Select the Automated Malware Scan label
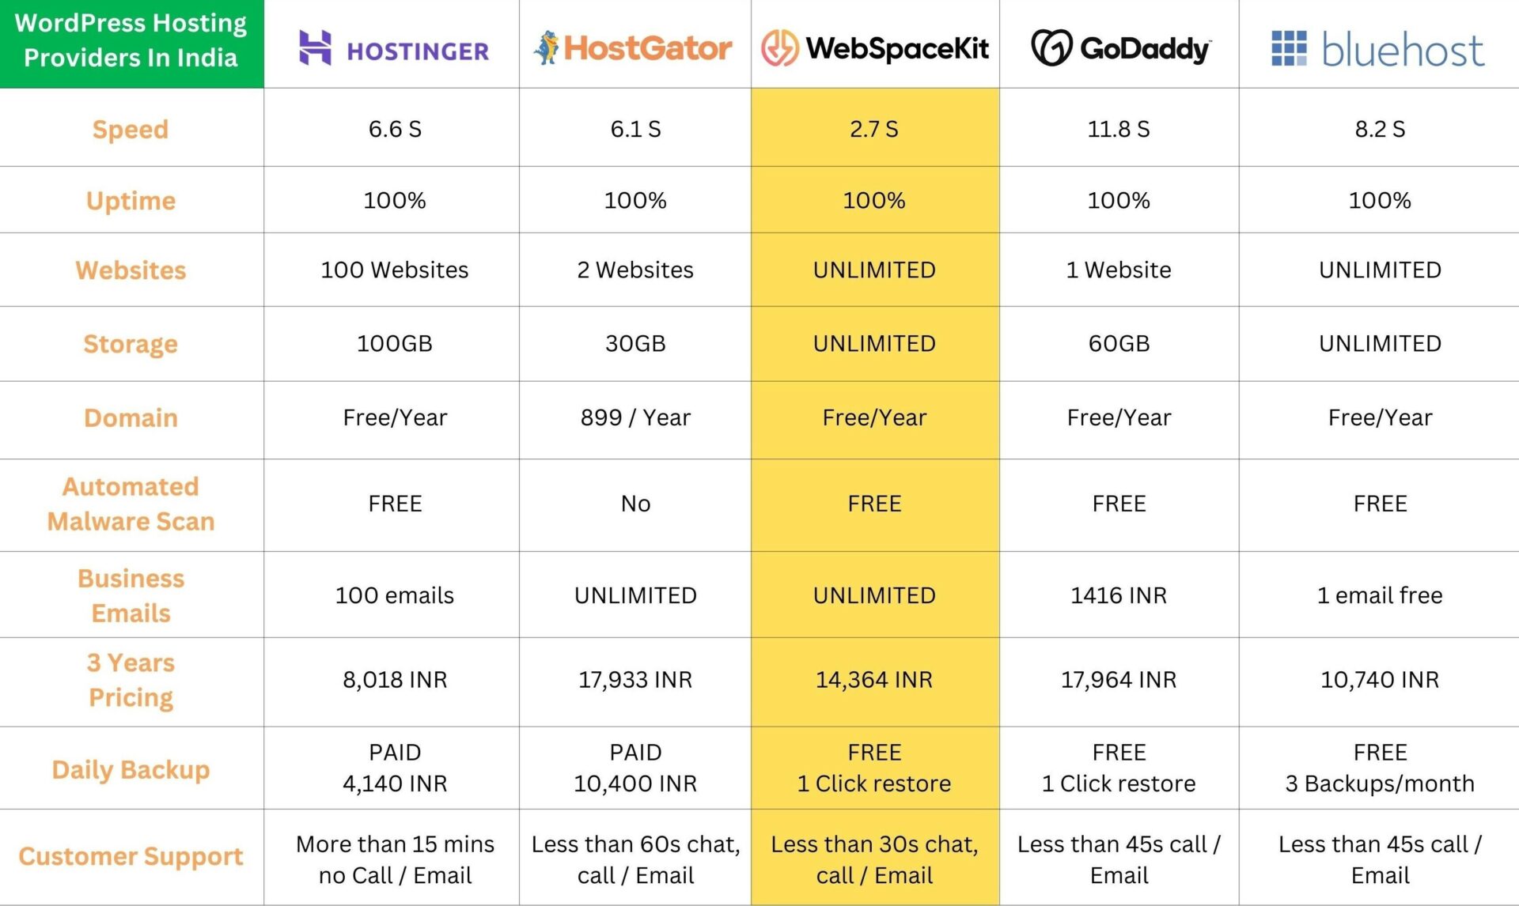 (131, 504)
